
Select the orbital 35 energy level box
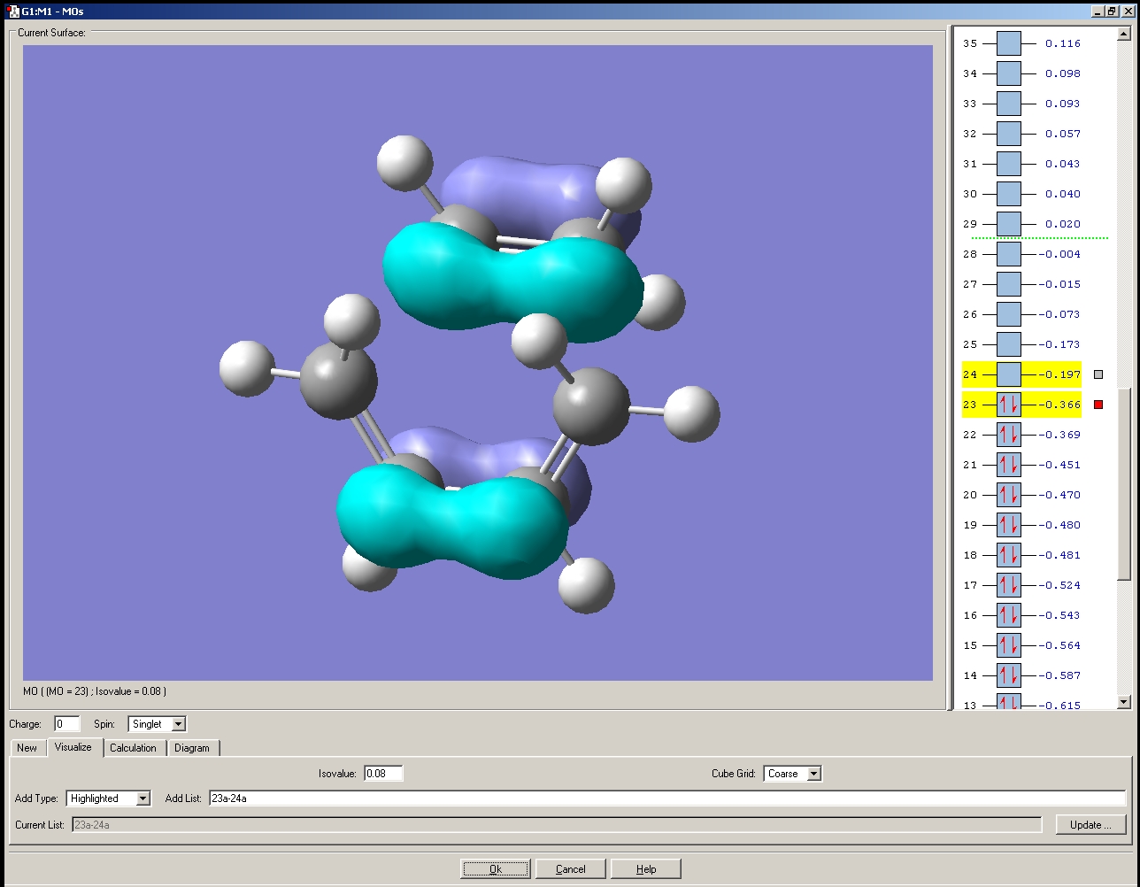click(1008, 43)
